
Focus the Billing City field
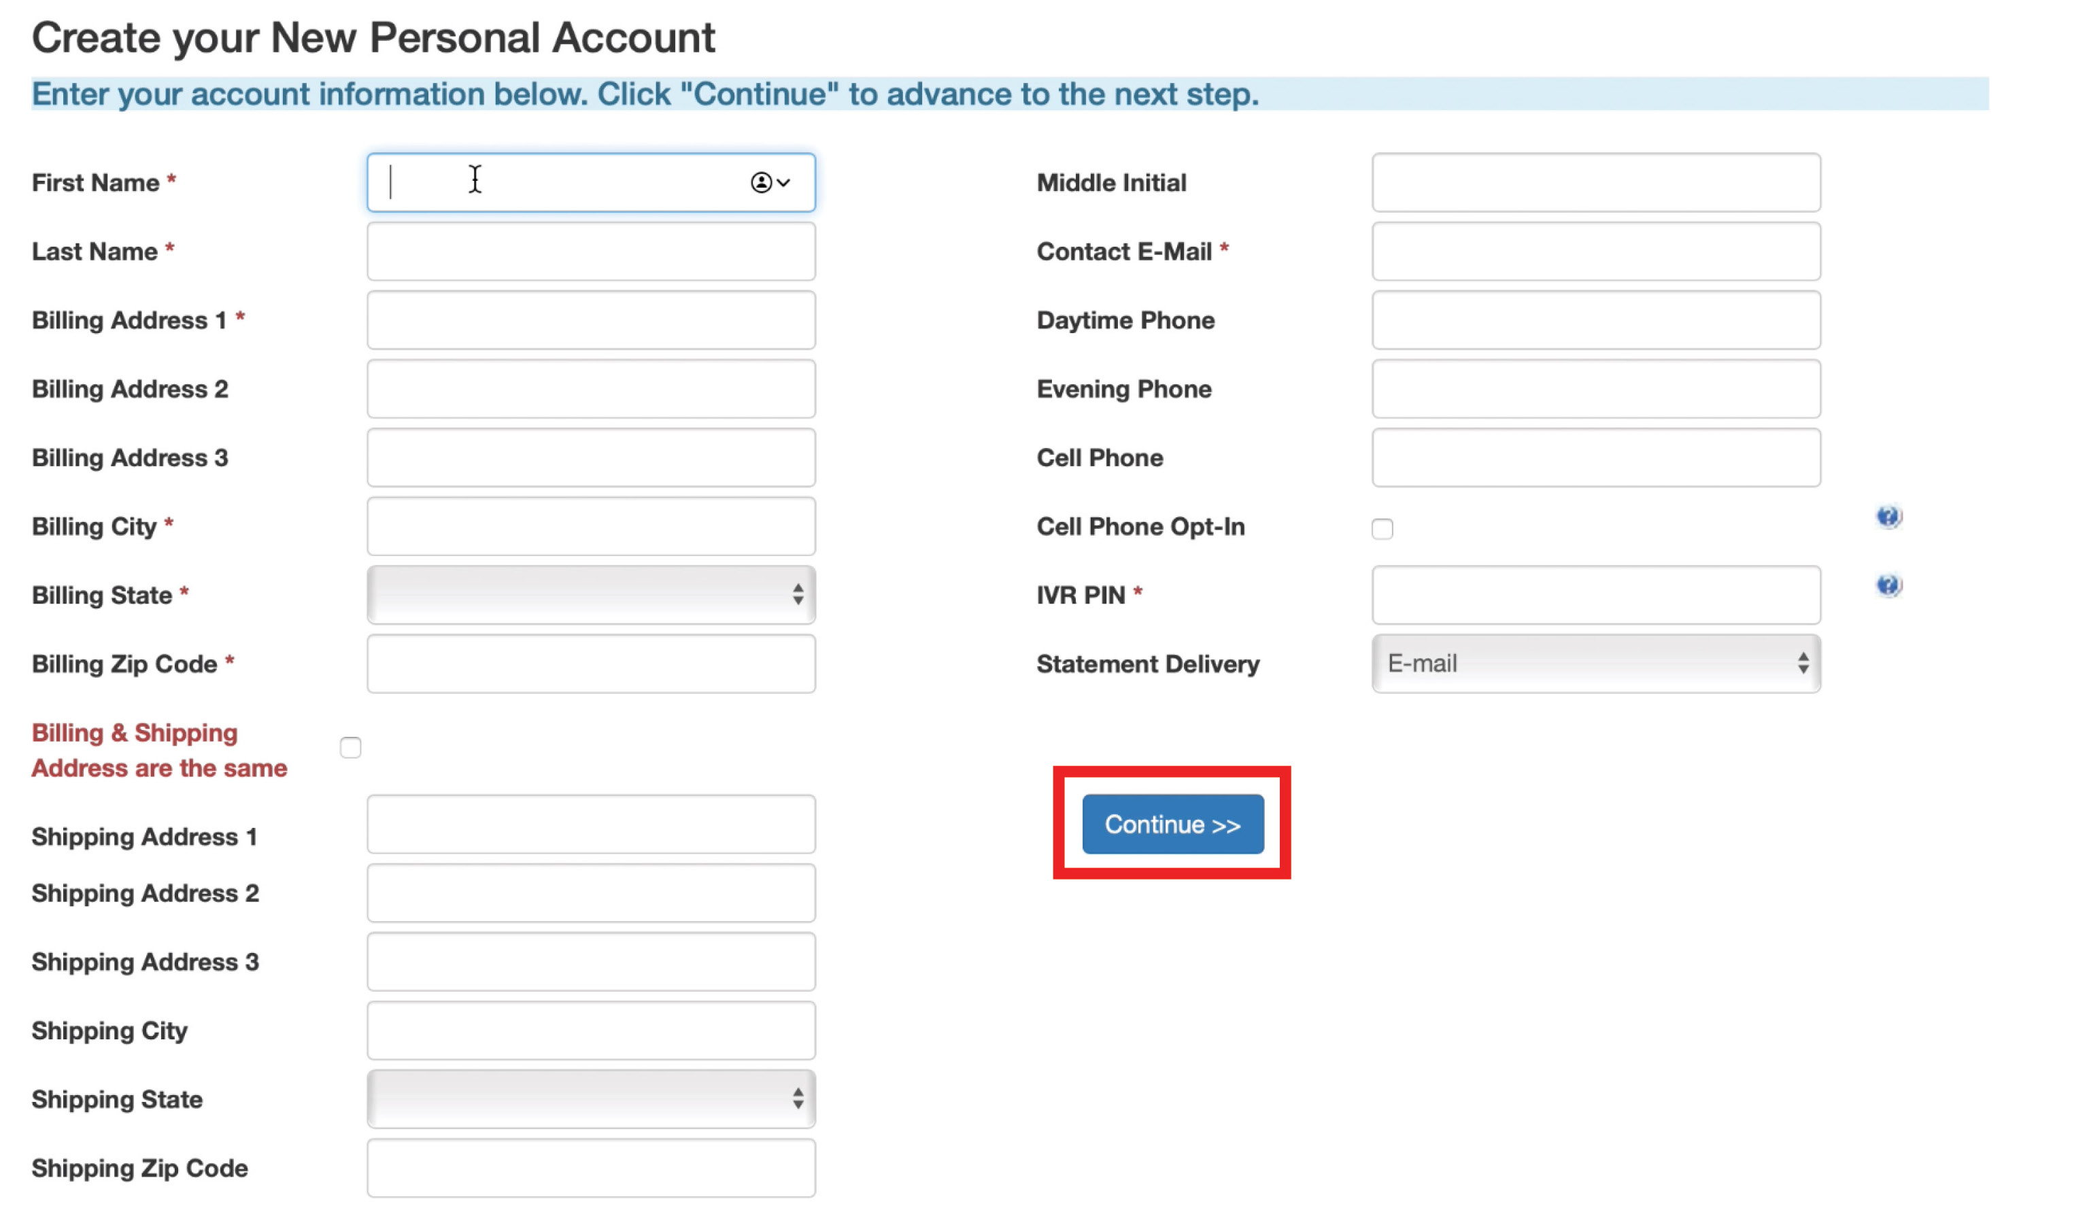tap(591, 526)
